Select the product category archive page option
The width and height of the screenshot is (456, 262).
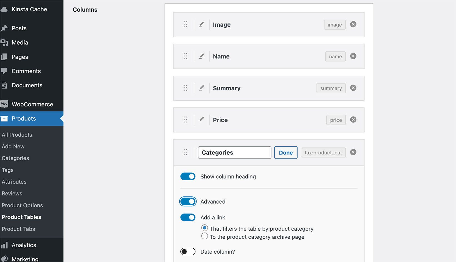pyautogui.click(x=204, y=236)
